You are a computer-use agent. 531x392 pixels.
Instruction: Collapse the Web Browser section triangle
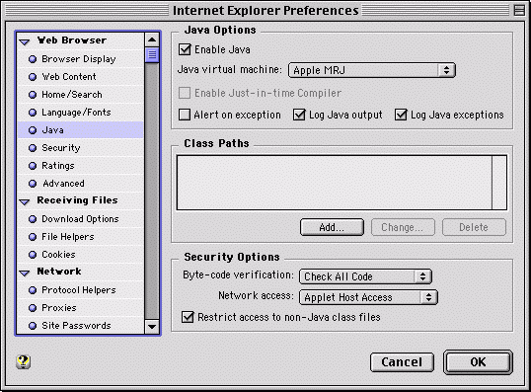click(x=25, y=42)
